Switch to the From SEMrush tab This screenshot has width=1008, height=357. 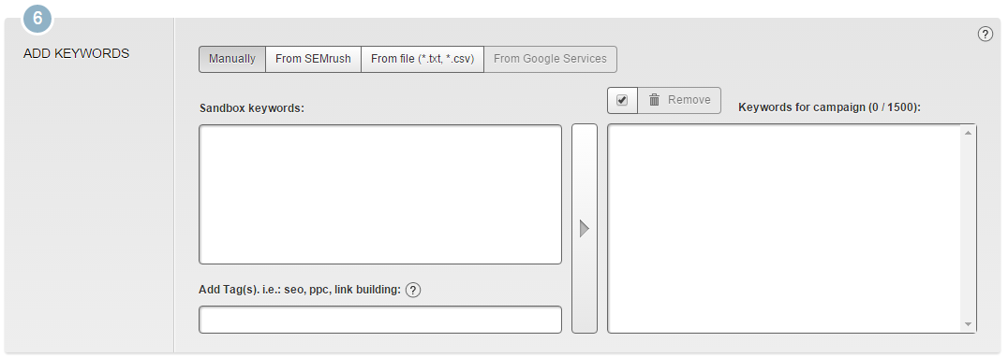tap(313, 59)
